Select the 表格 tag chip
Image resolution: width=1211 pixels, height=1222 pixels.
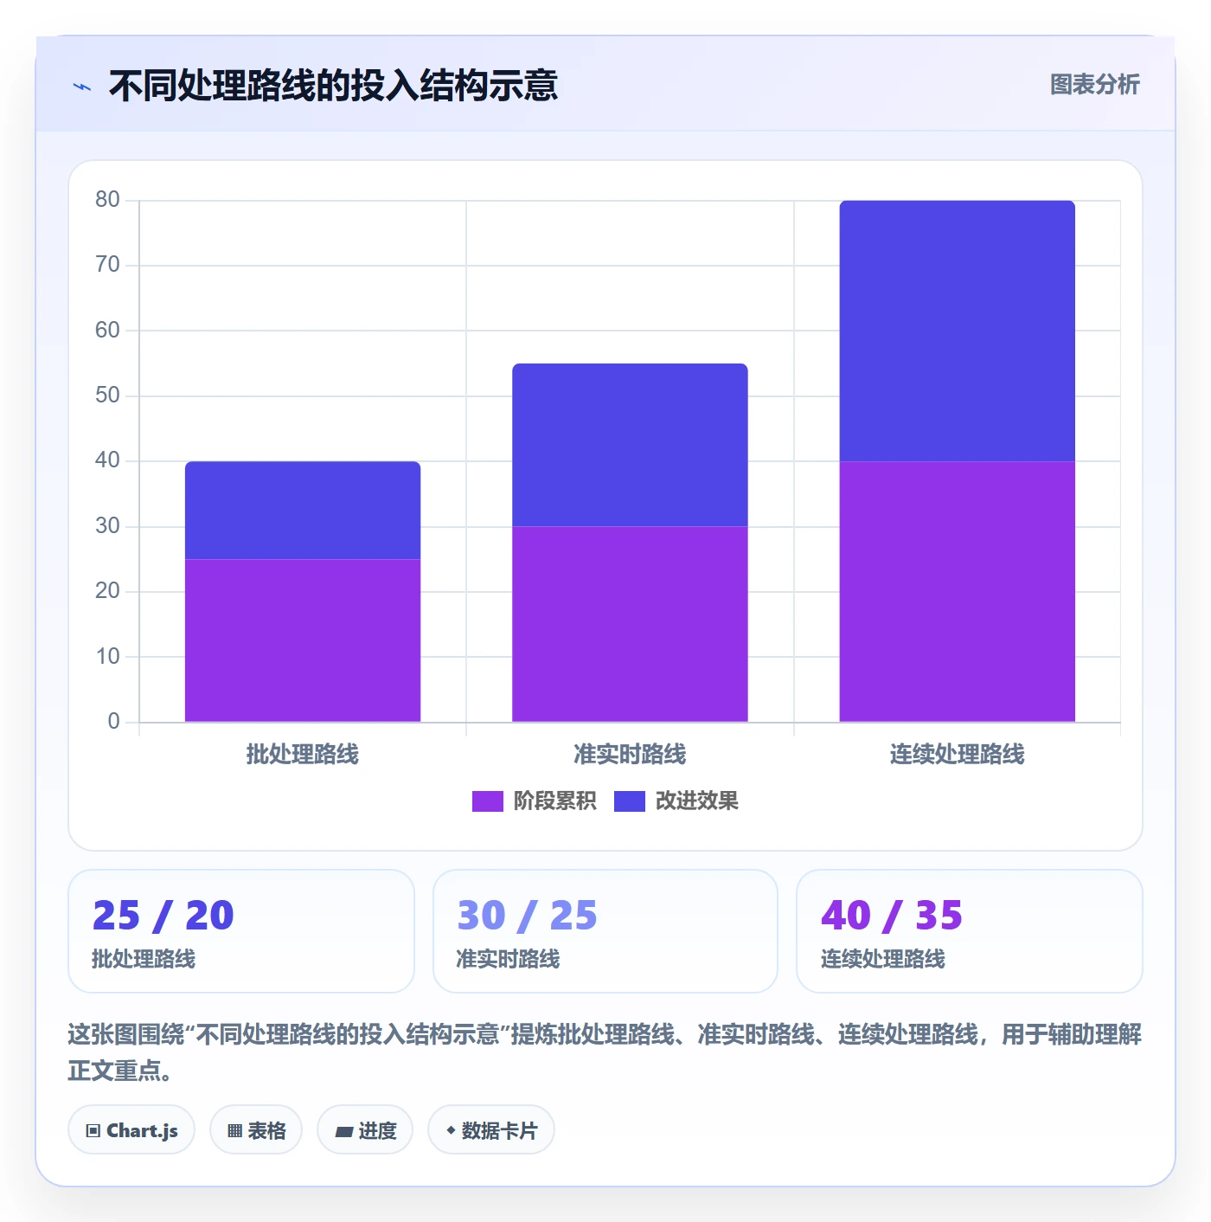pos(256,1129)
